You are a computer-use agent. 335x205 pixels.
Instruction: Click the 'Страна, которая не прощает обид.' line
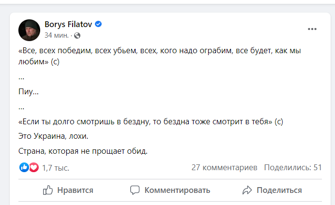pyautogui.click(x=82, y=151)
